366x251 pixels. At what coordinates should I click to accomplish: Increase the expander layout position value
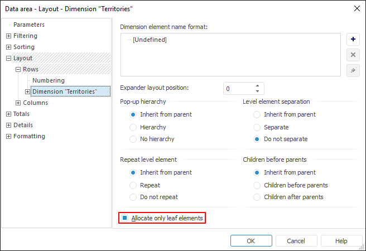pos(257,86)
